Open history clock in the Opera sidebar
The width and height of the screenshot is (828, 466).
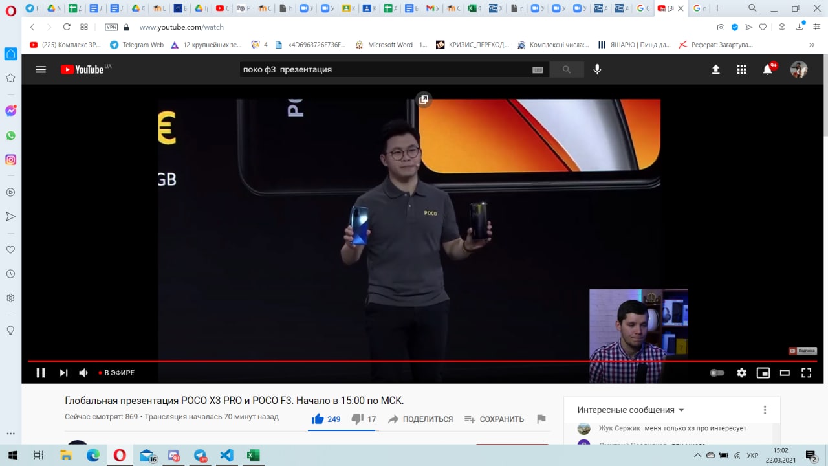10,274
